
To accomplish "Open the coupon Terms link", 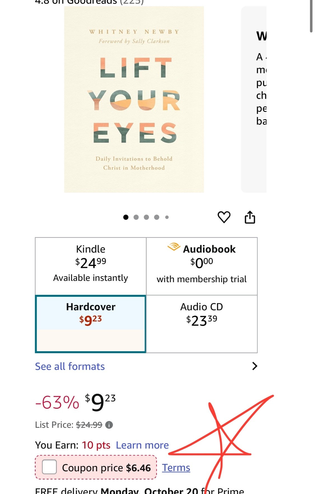I will tap(176, 468).
